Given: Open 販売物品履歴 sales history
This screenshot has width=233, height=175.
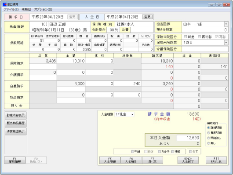Looking at the screenshot, I should pyautogui.click(x=16, y=123).
